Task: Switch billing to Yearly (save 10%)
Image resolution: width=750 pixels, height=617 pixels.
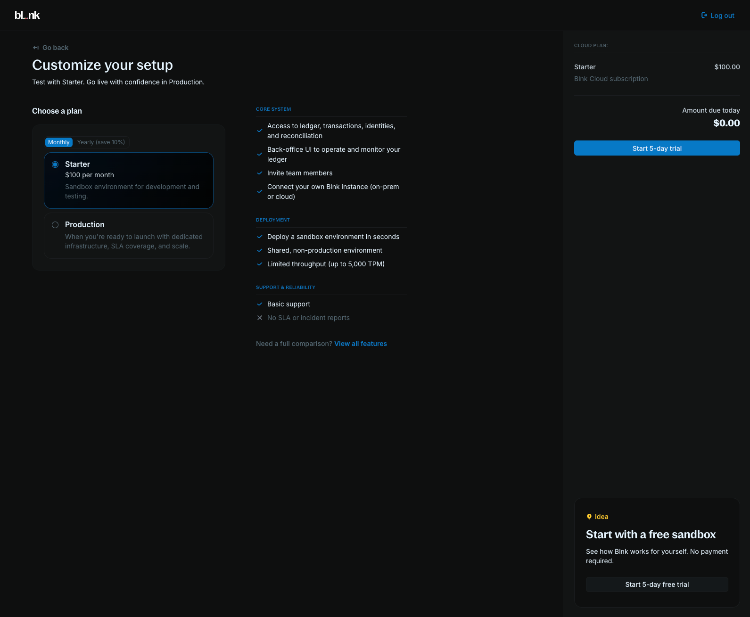Action: tap(101, 142)
